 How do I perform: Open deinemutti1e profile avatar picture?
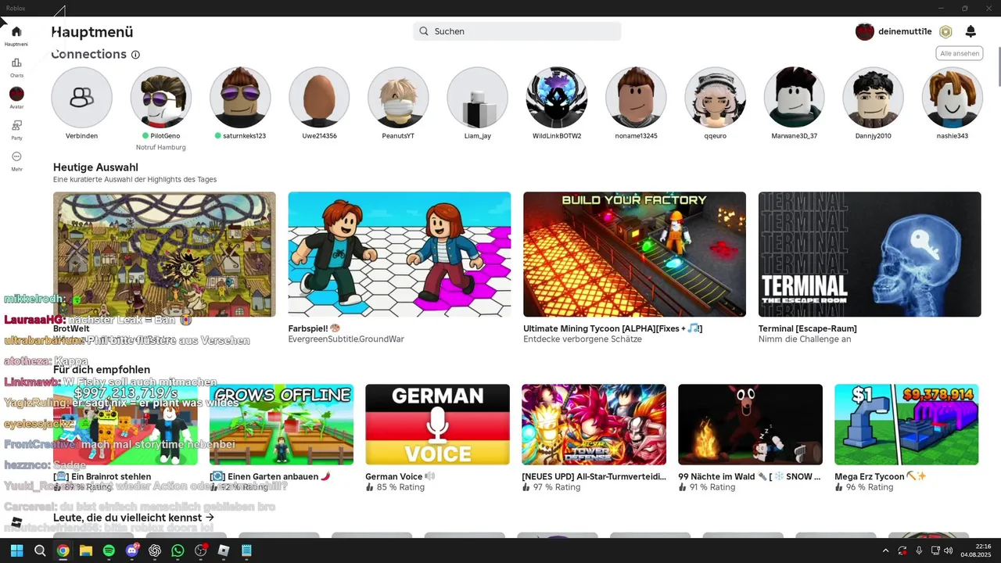pos(864,32)
